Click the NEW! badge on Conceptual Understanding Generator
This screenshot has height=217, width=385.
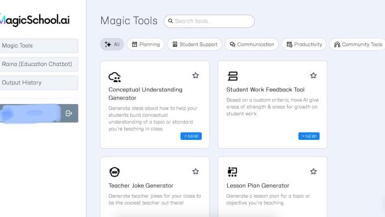tap(191, 136)
